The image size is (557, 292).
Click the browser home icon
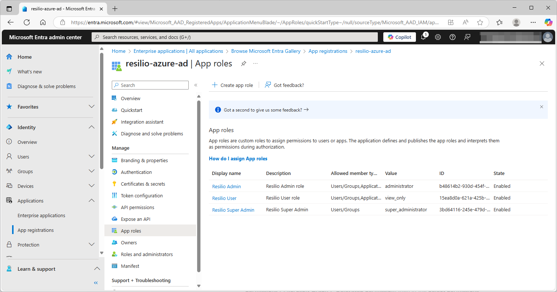tap(43, 22)
